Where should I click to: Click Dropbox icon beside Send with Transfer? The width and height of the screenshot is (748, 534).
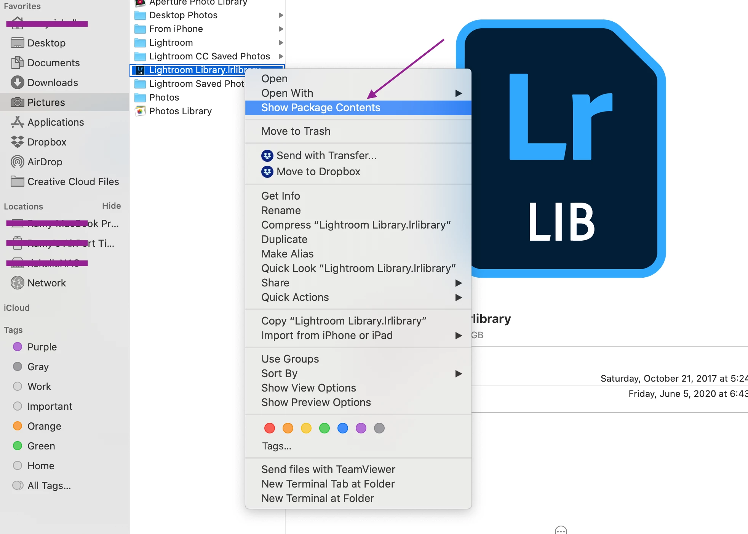coord(267,156)
